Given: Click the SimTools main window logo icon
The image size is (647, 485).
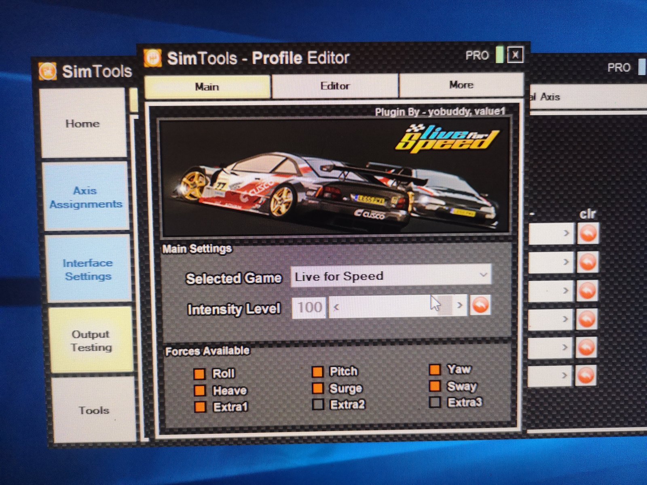Looking at the screenshot, I should click(48, 72).
